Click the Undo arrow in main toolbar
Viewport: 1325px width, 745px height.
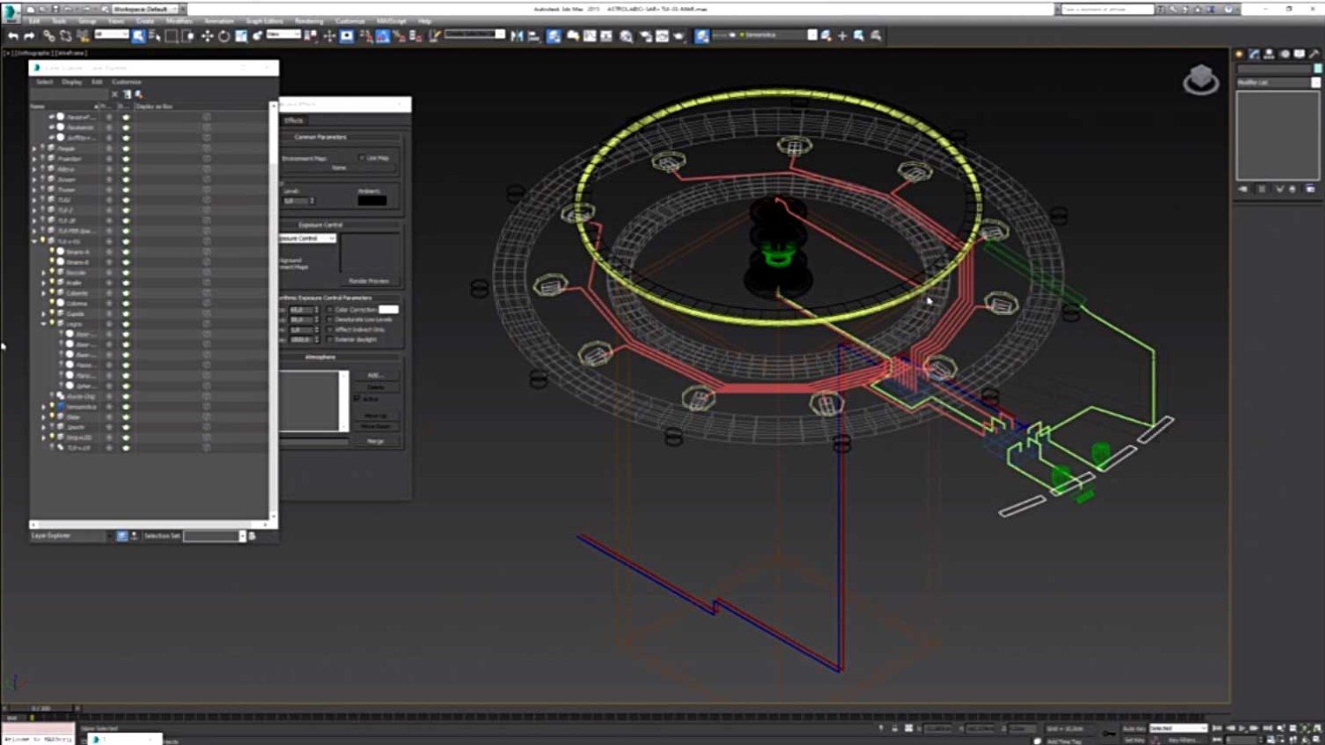click(12, 36)
